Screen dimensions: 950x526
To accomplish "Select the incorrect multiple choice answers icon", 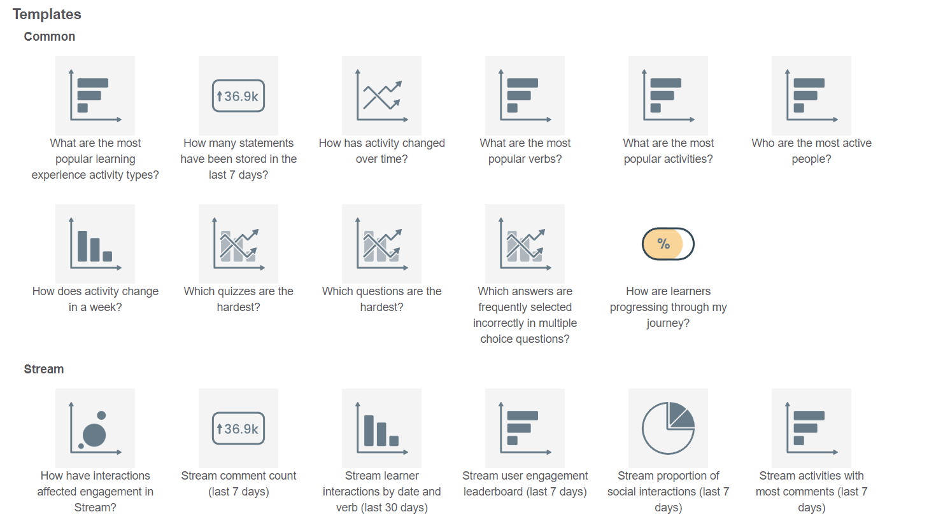I will [x=525, y=244].
